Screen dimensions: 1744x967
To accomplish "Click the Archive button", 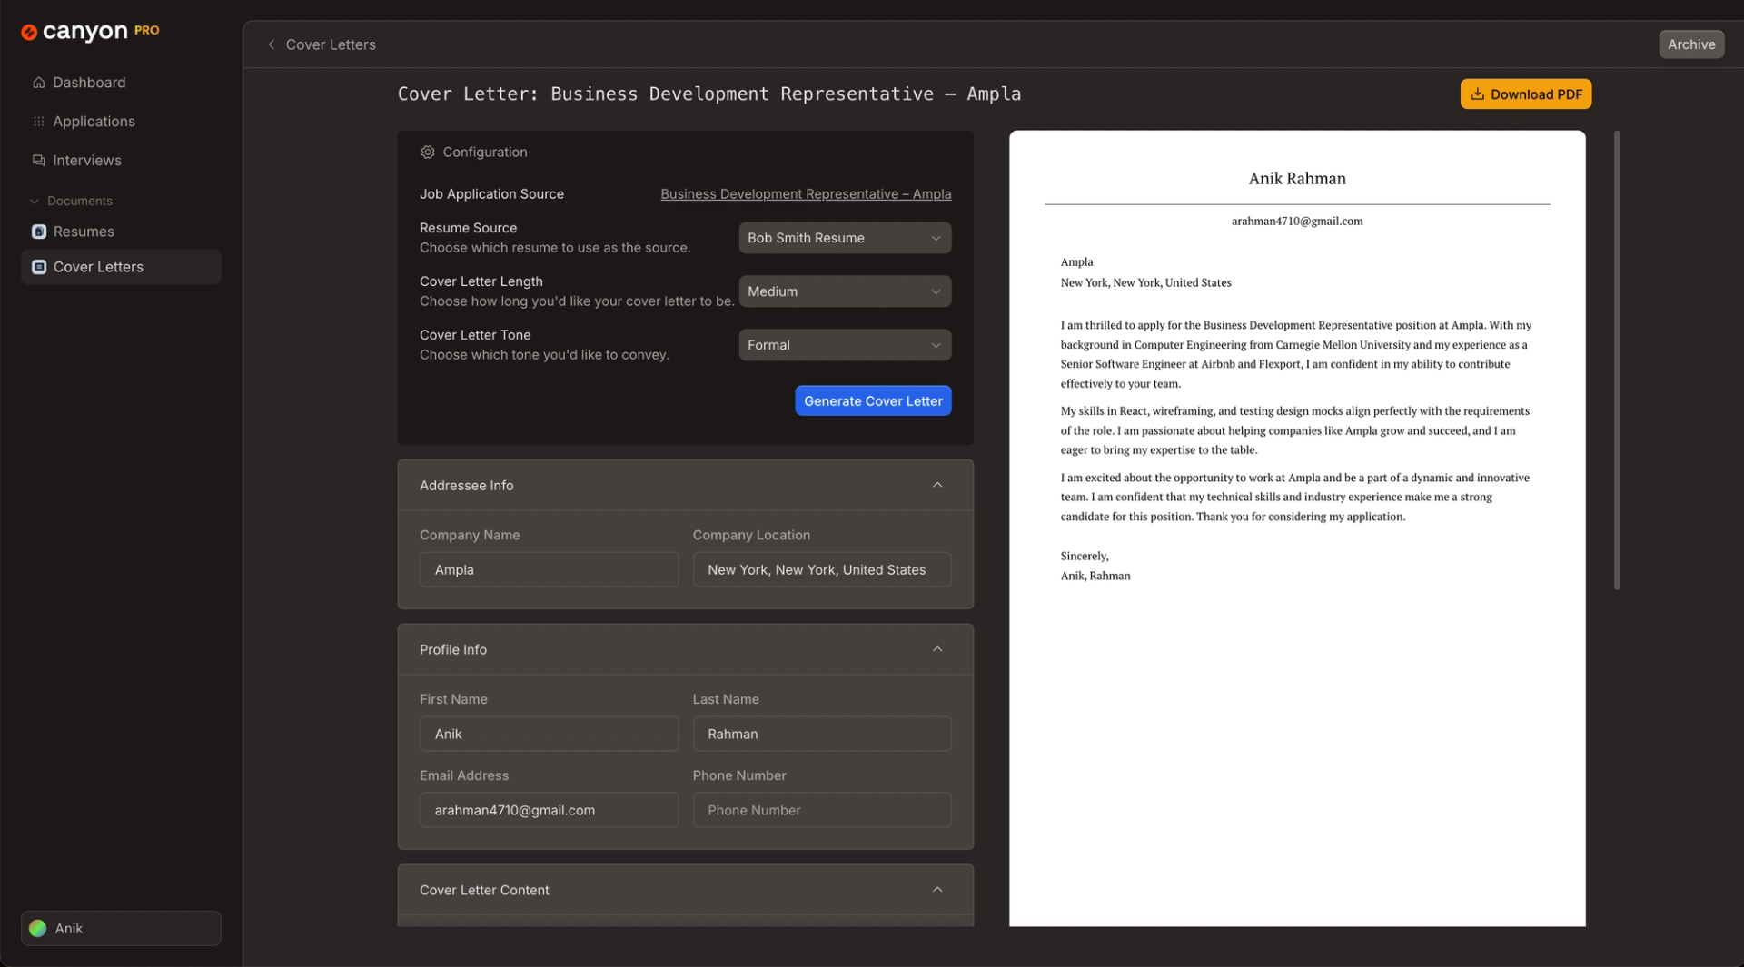I will click(x=1691, y=44).
